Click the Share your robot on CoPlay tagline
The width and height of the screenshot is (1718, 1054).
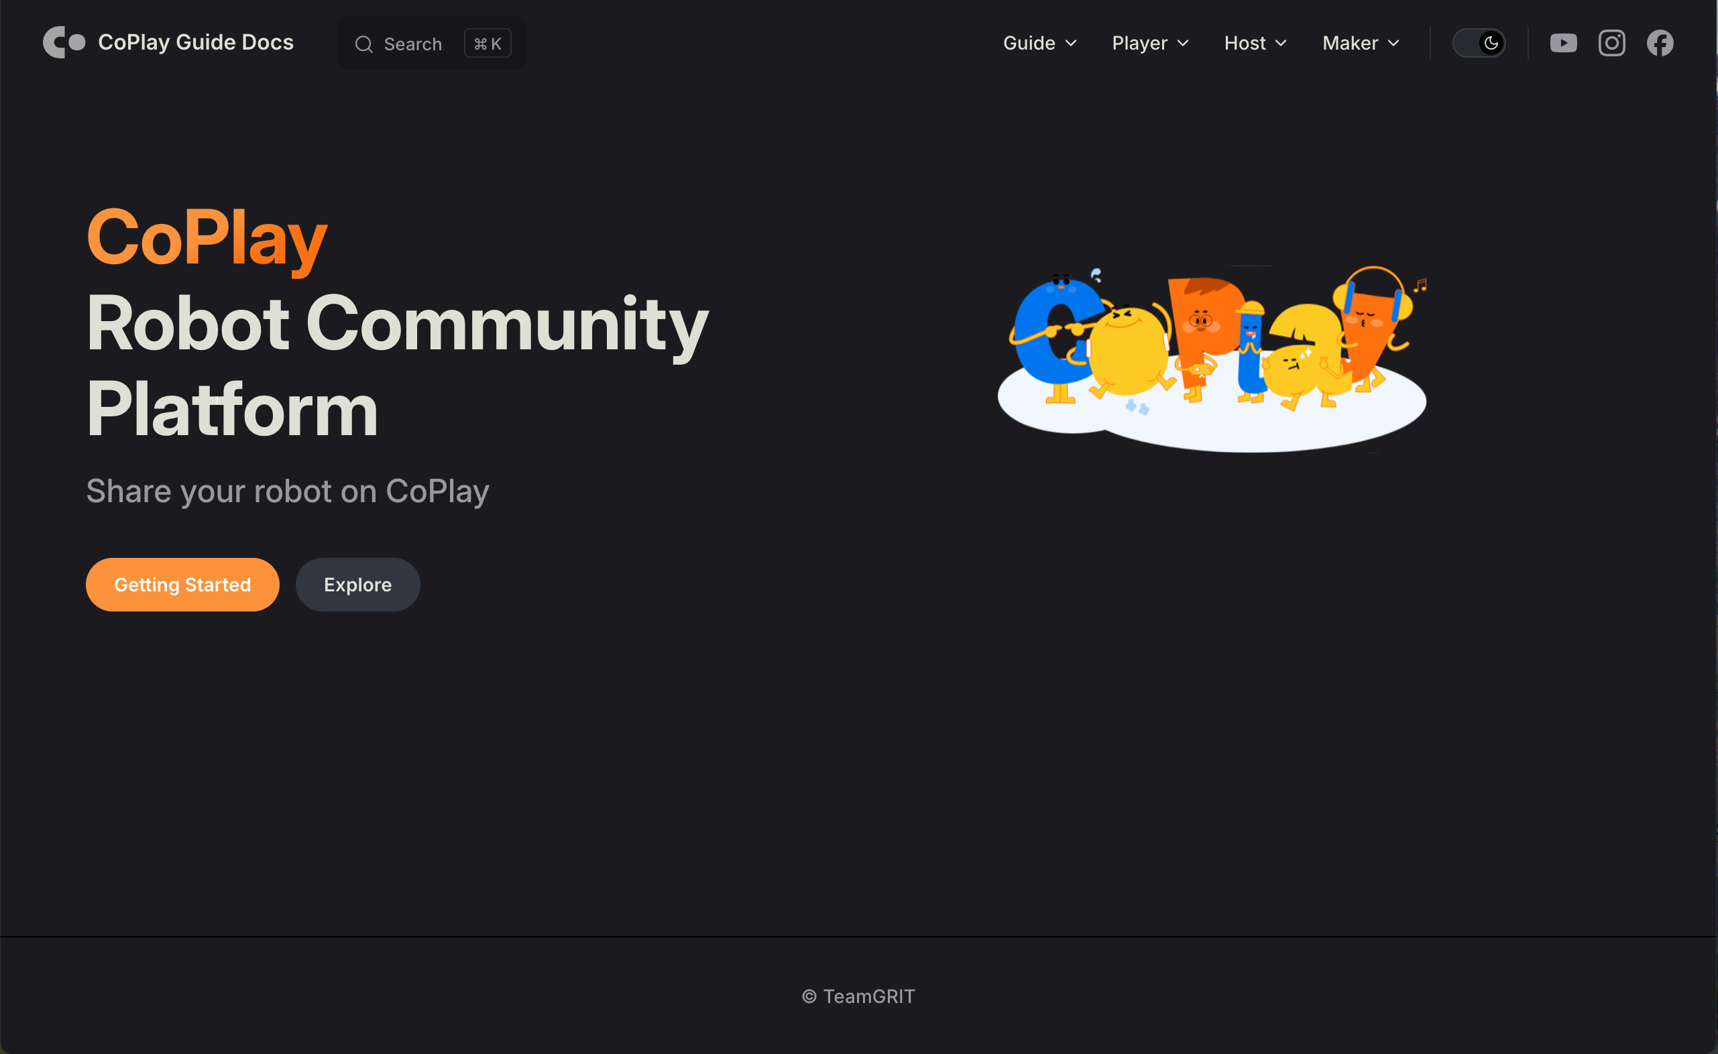coord(287,492)
